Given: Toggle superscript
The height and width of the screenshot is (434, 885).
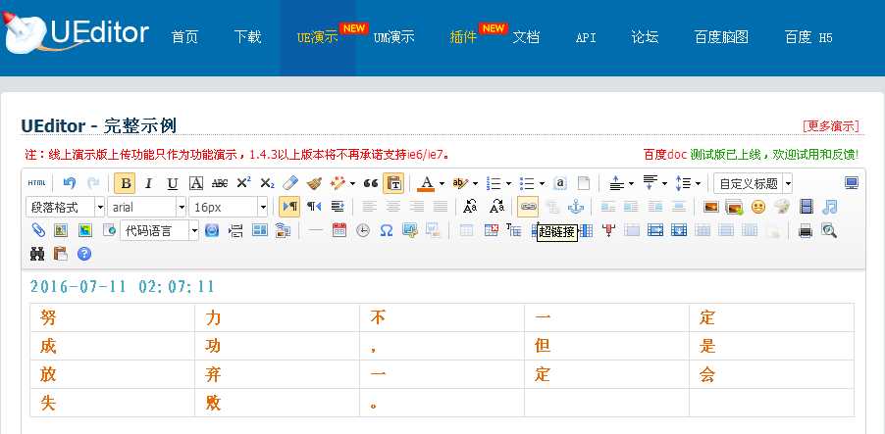Looking at the screenshot, I should (x=243, y=183).
